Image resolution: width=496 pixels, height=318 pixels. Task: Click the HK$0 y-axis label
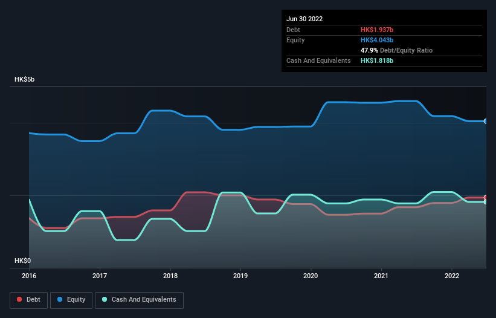coord(23,261)
